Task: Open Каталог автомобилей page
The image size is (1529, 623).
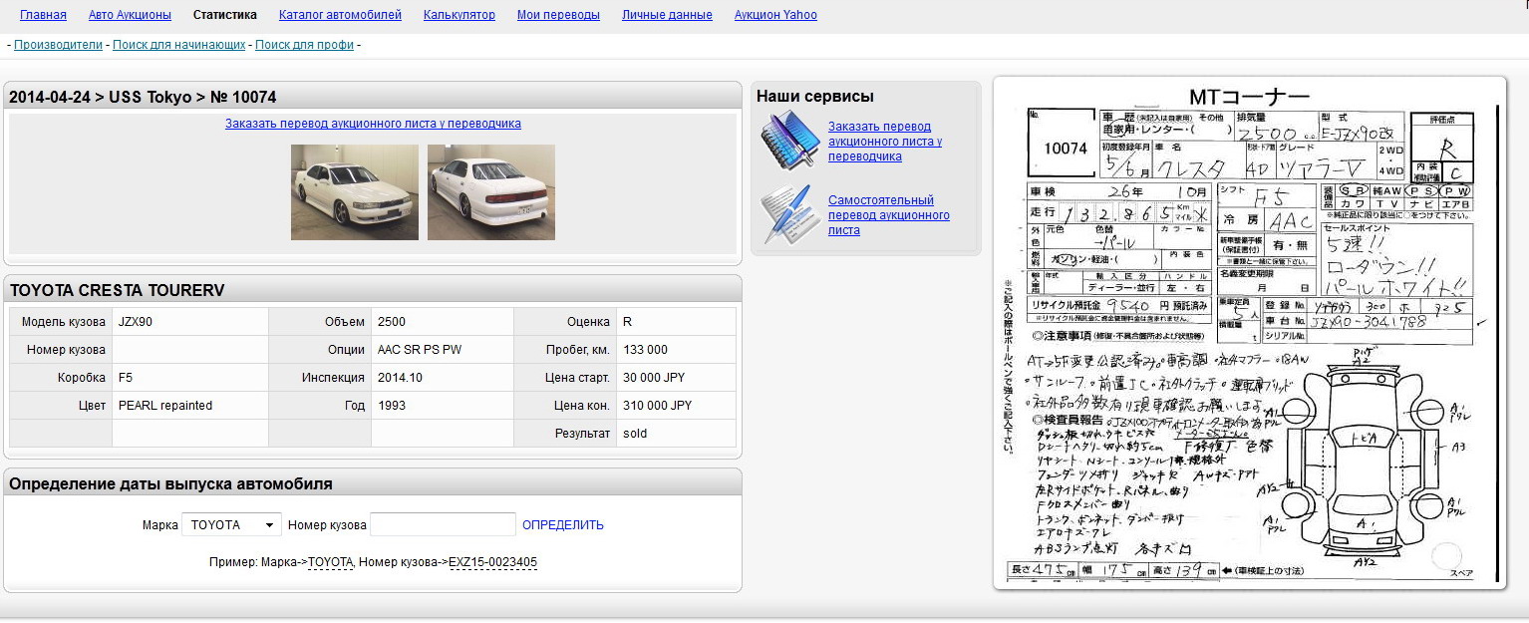Action: (340, 15)
